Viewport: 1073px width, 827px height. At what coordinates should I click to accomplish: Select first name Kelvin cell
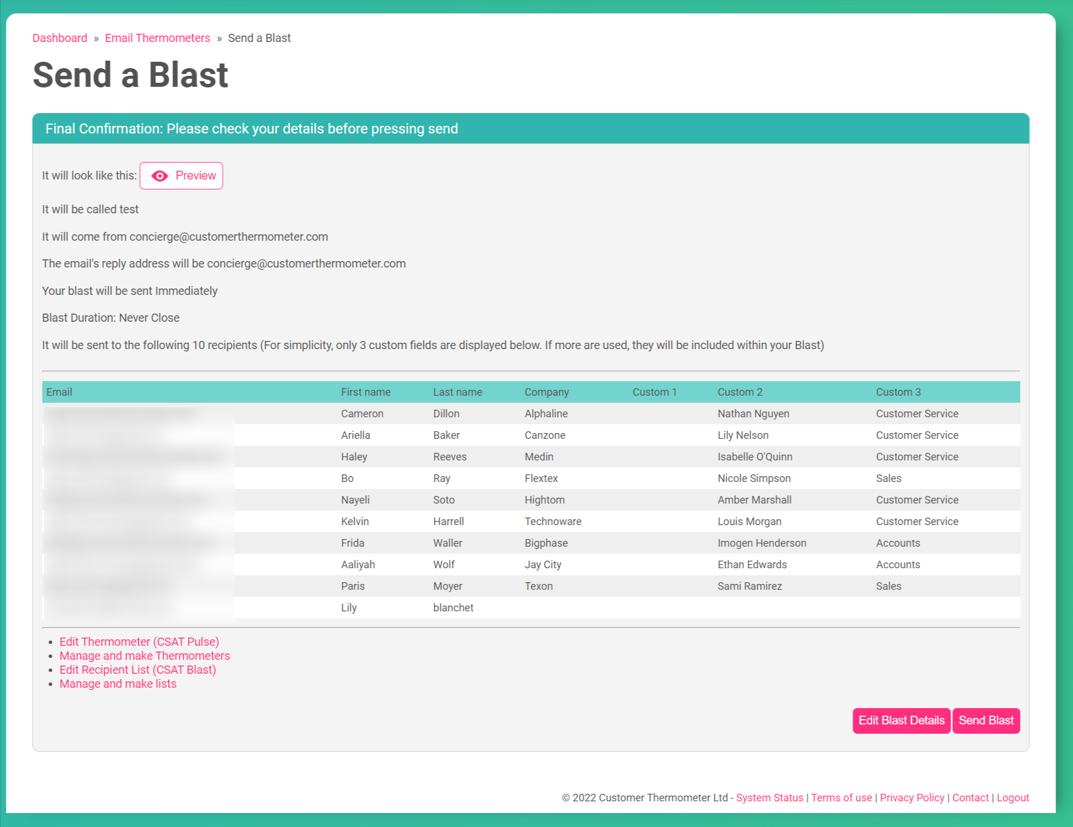click(355, 522)
